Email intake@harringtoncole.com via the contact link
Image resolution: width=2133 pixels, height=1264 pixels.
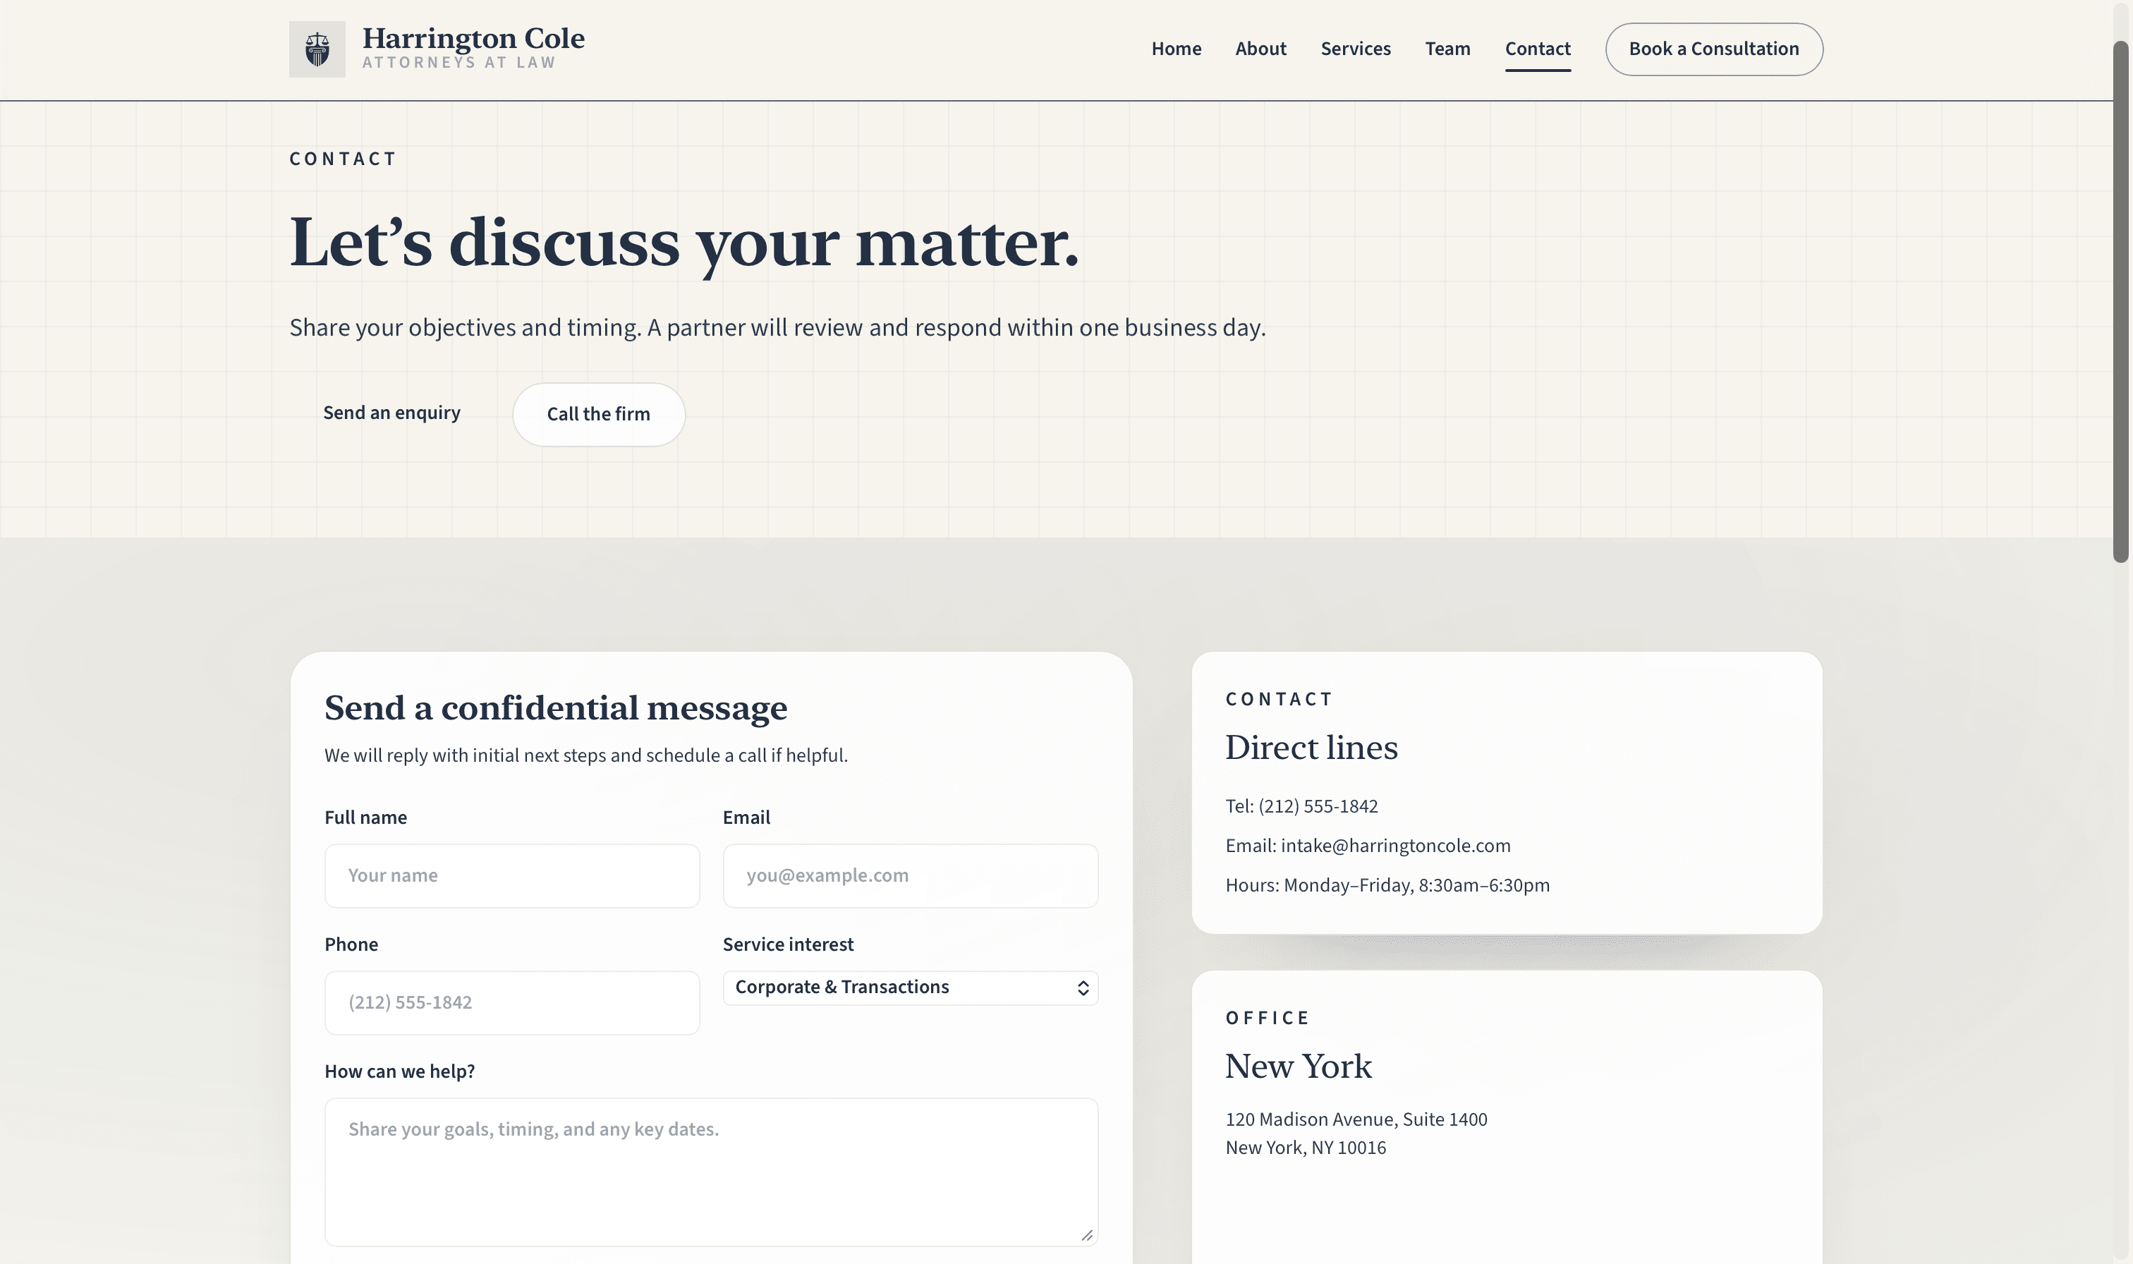pos(1396,845)
